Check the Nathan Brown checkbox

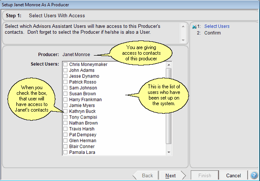[x=65, y=123]
